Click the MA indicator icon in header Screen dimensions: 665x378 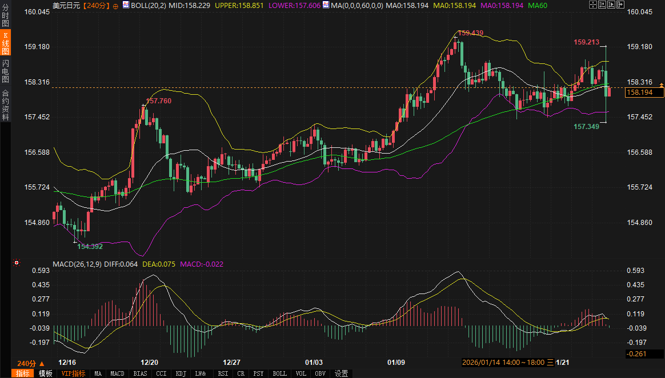coord(326,5)
